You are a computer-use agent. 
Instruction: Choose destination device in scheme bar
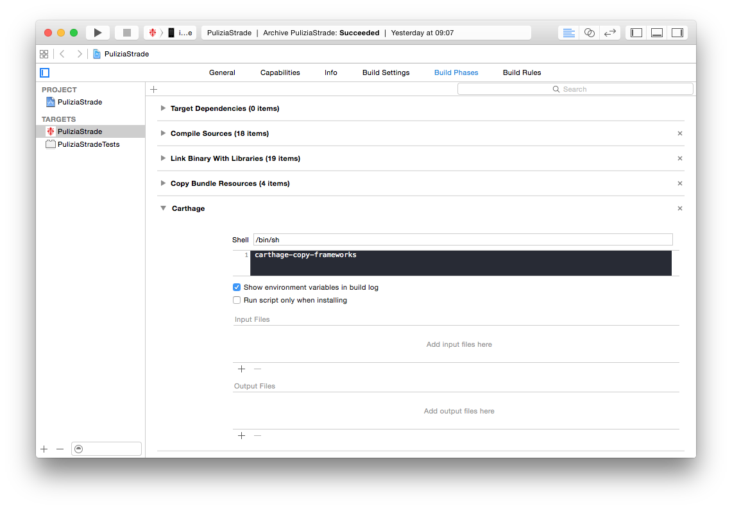(x=180, y=33)
